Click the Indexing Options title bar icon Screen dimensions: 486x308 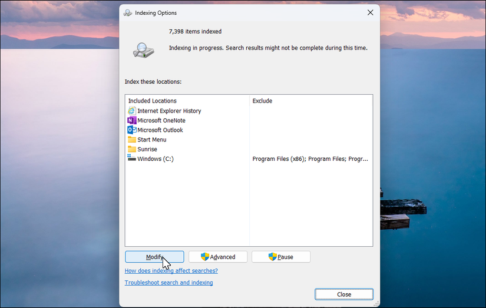(128, 13)
